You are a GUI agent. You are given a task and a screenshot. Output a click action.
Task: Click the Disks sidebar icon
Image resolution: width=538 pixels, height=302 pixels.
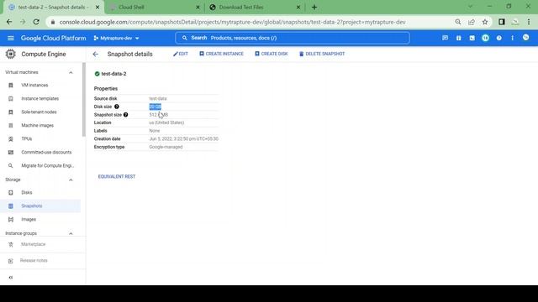[11, 192]
